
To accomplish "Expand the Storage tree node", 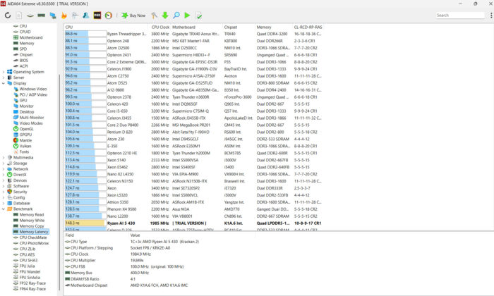I will 3,164.
